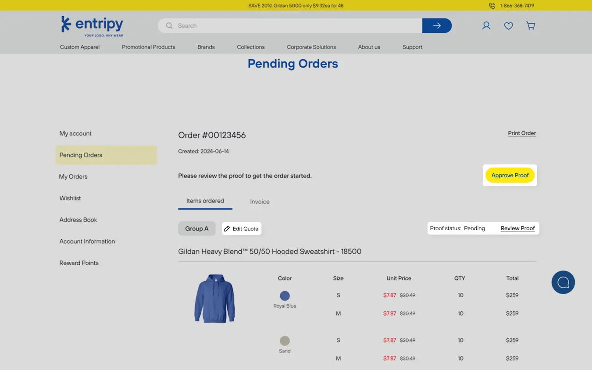592x370 pixels.
Task: Click the Order #00123456 heading
Action: [x=212, y=135]
